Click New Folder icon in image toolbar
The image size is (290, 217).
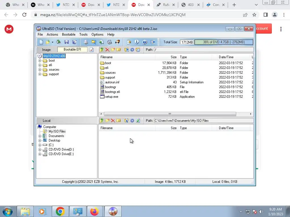click(113, 50)
